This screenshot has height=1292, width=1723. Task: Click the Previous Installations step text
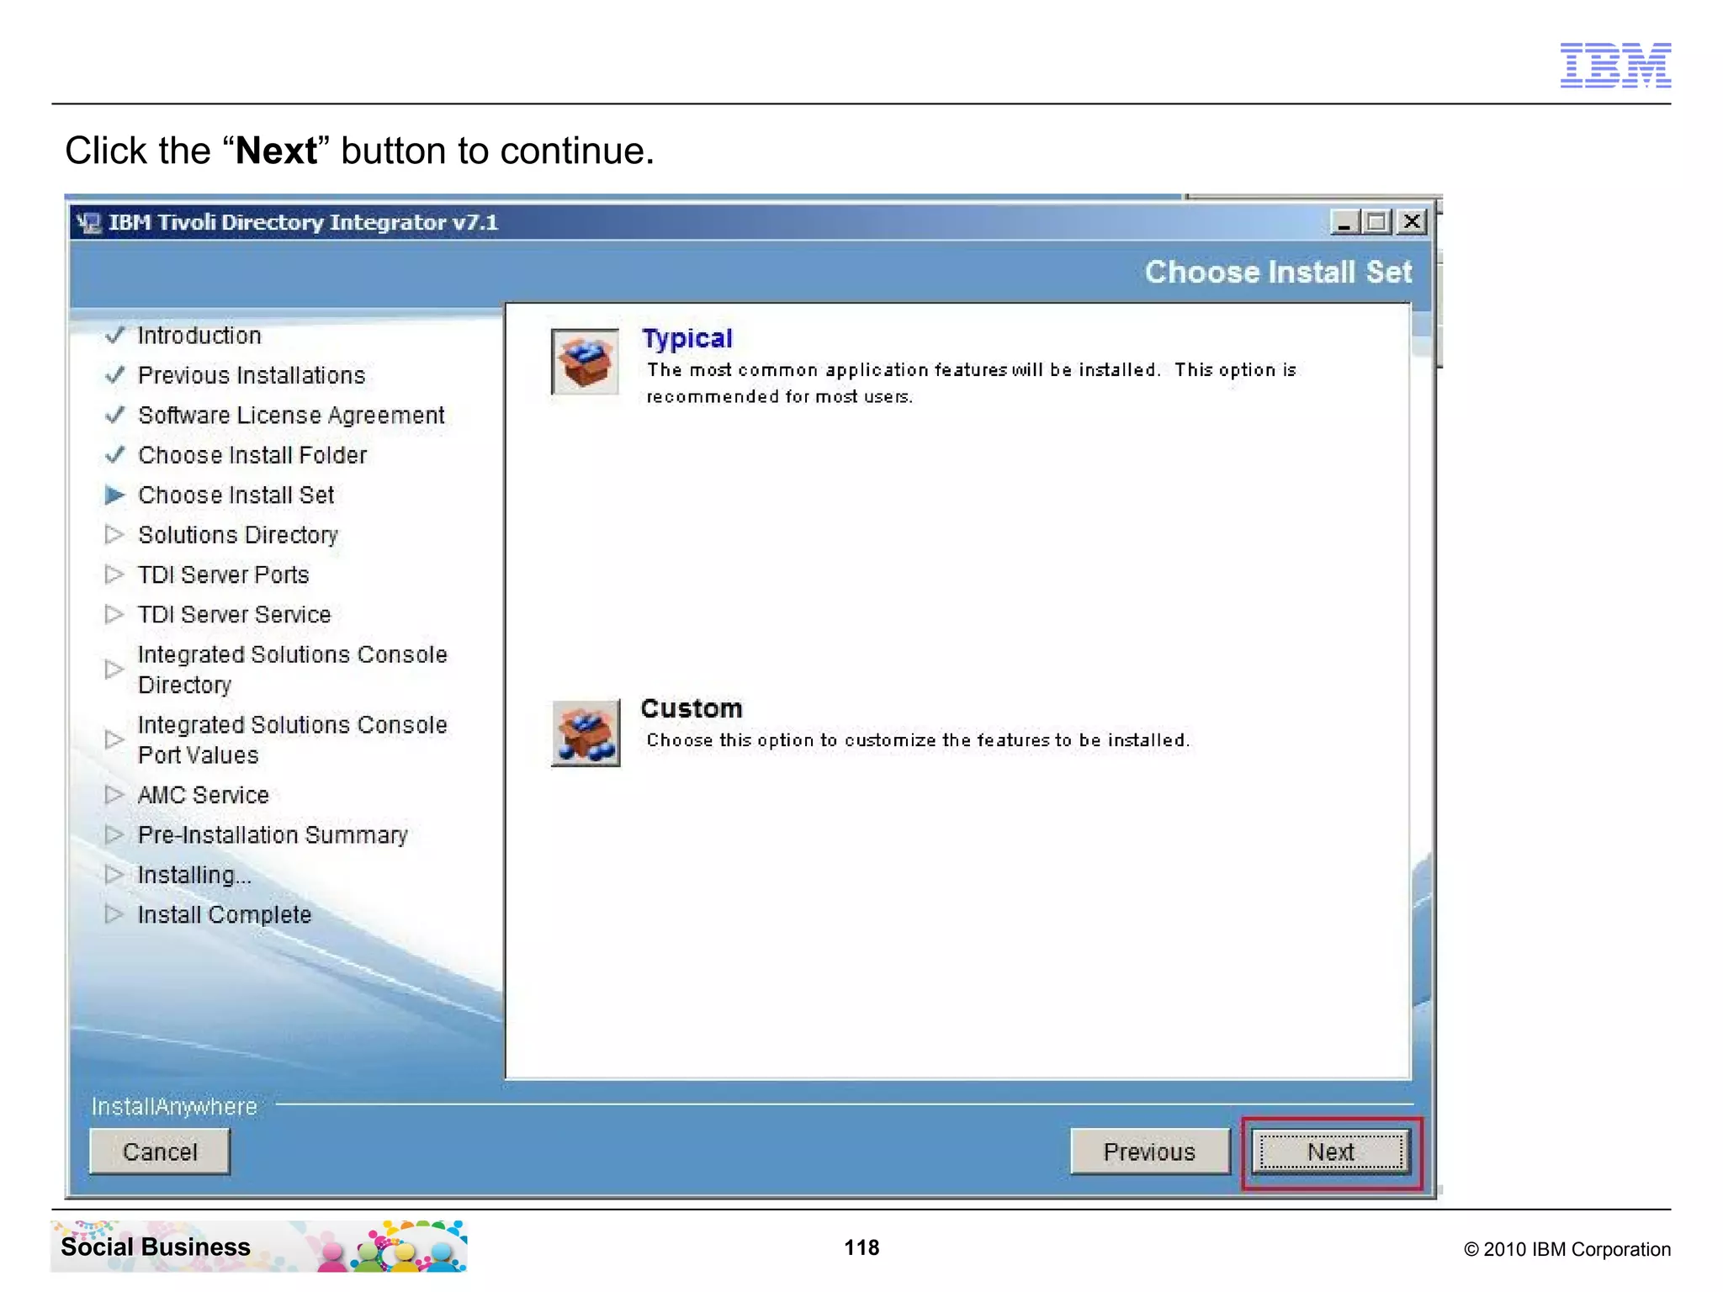pos(252,375)
